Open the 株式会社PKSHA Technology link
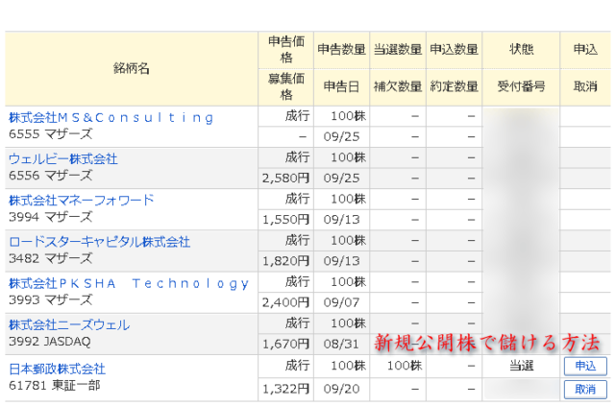 tap(129, 283)
